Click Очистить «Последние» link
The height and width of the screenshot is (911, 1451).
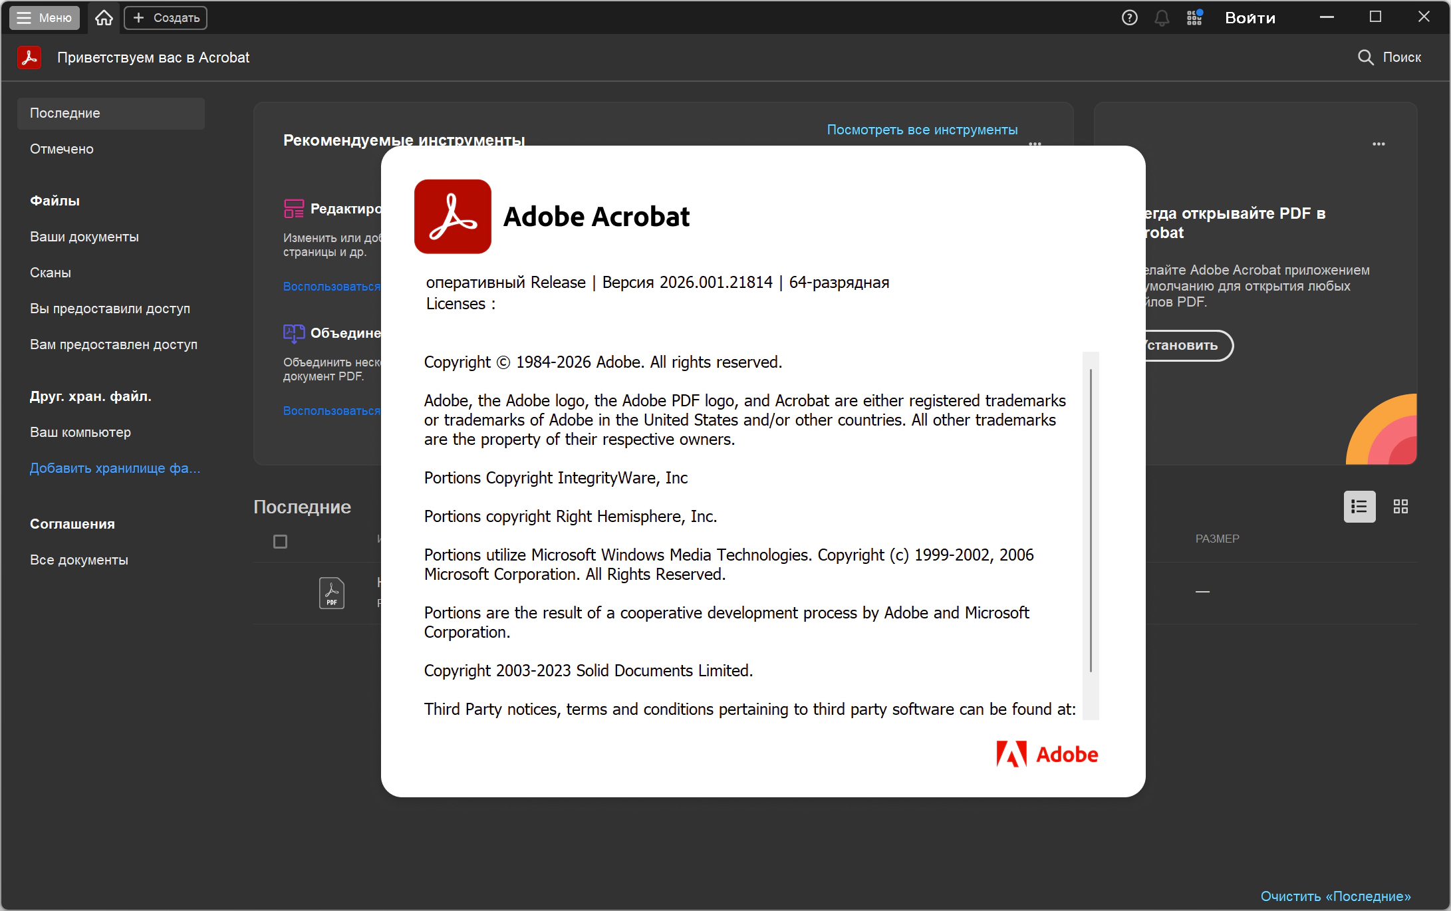(x=1335, y=897)
